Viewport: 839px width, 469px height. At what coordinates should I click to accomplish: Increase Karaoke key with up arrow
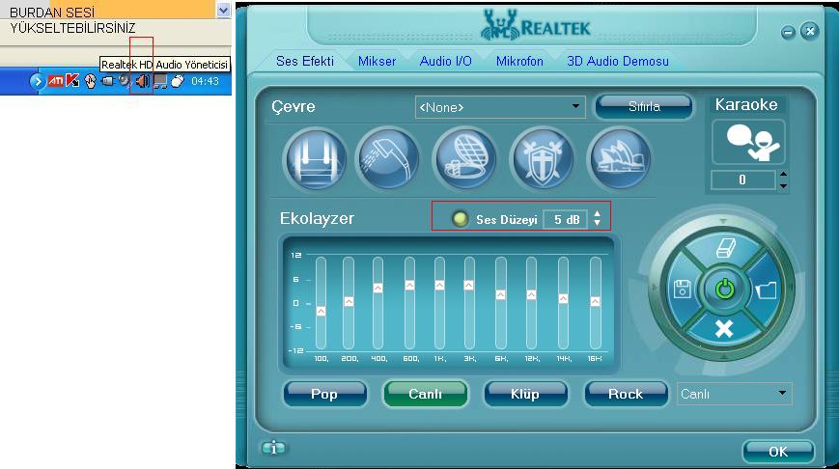click(783, 175)
